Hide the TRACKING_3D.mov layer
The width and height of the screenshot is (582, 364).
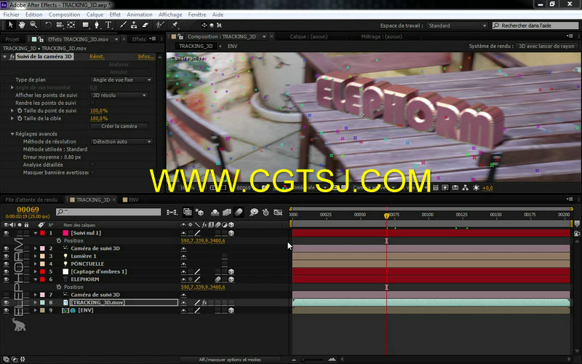(x=6, y=303)
